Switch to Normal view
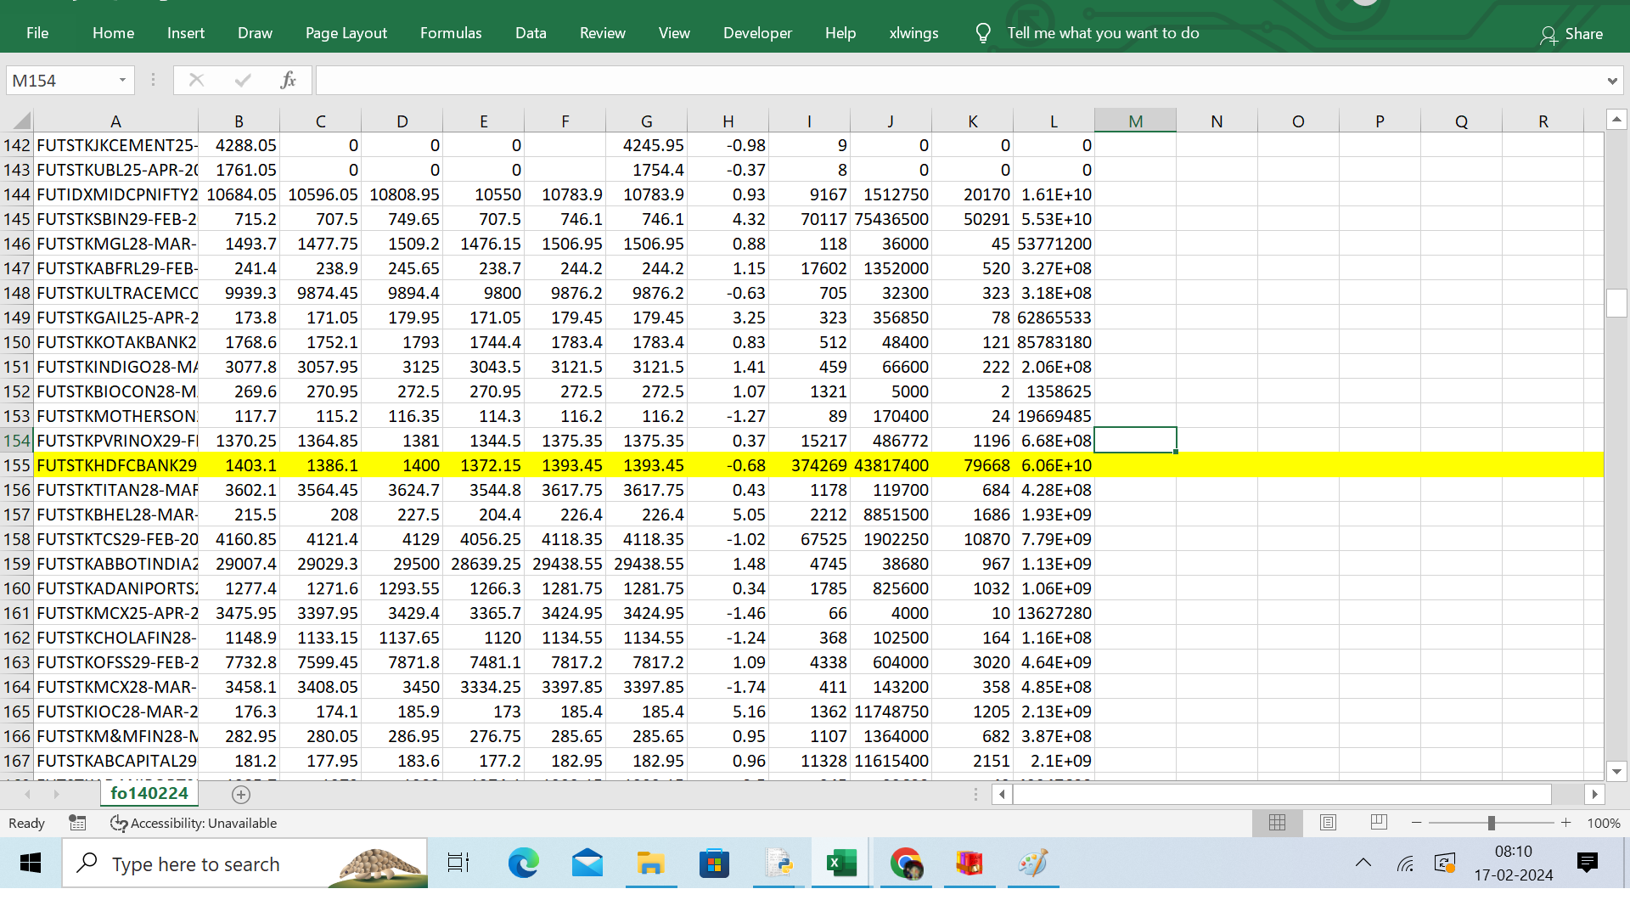 pos(1277,823)
